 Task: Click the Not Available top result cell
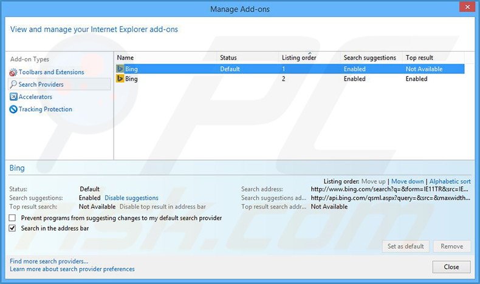(x=424, y=69)
